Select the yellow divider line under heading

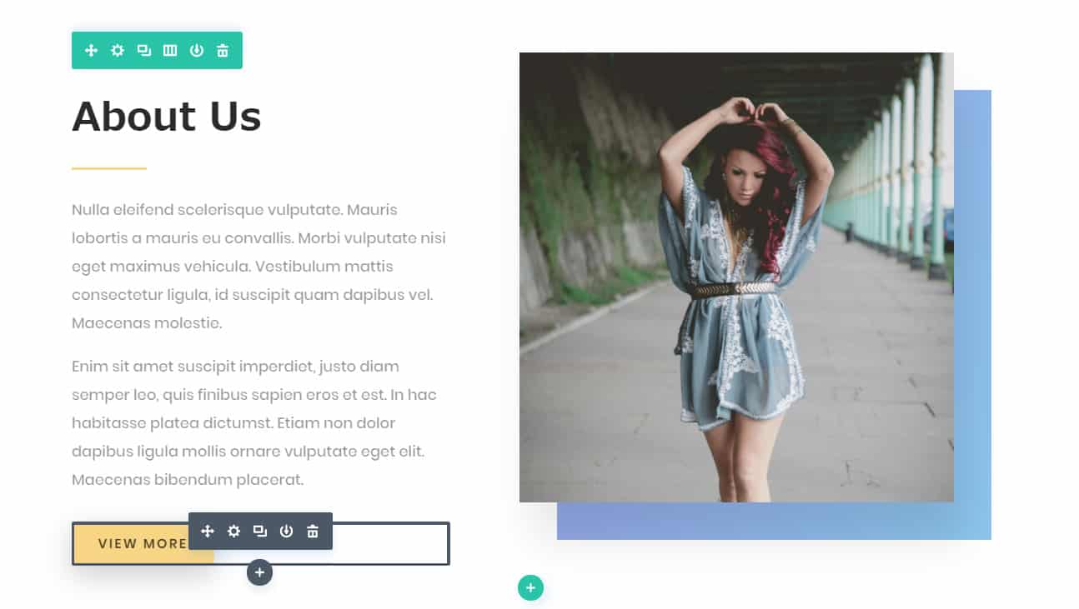109,168
